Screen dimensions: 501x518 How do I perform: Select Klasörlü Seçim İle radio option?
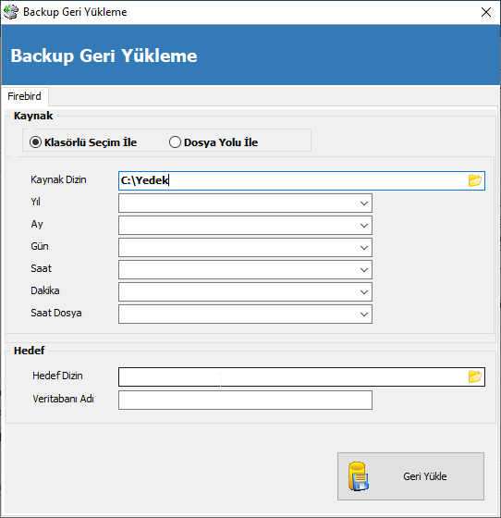pos(35,142)
